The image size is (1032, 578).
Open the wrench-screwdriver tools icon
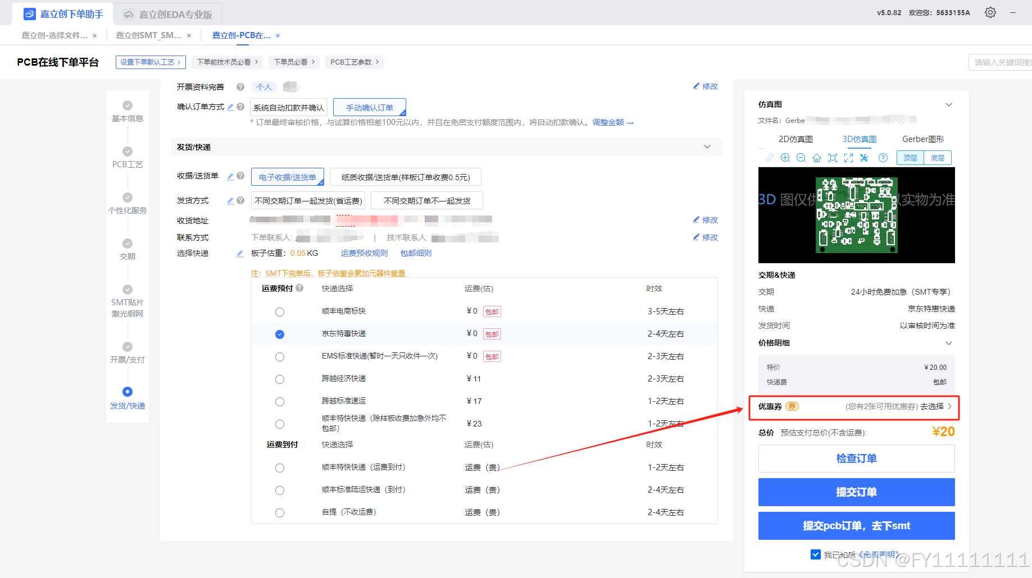point(864,158)
